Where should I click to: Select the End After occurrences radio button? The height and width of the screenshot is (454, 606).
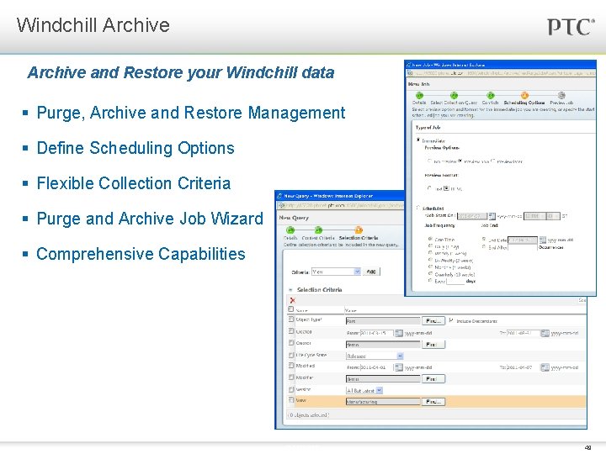tap(484, 246)
